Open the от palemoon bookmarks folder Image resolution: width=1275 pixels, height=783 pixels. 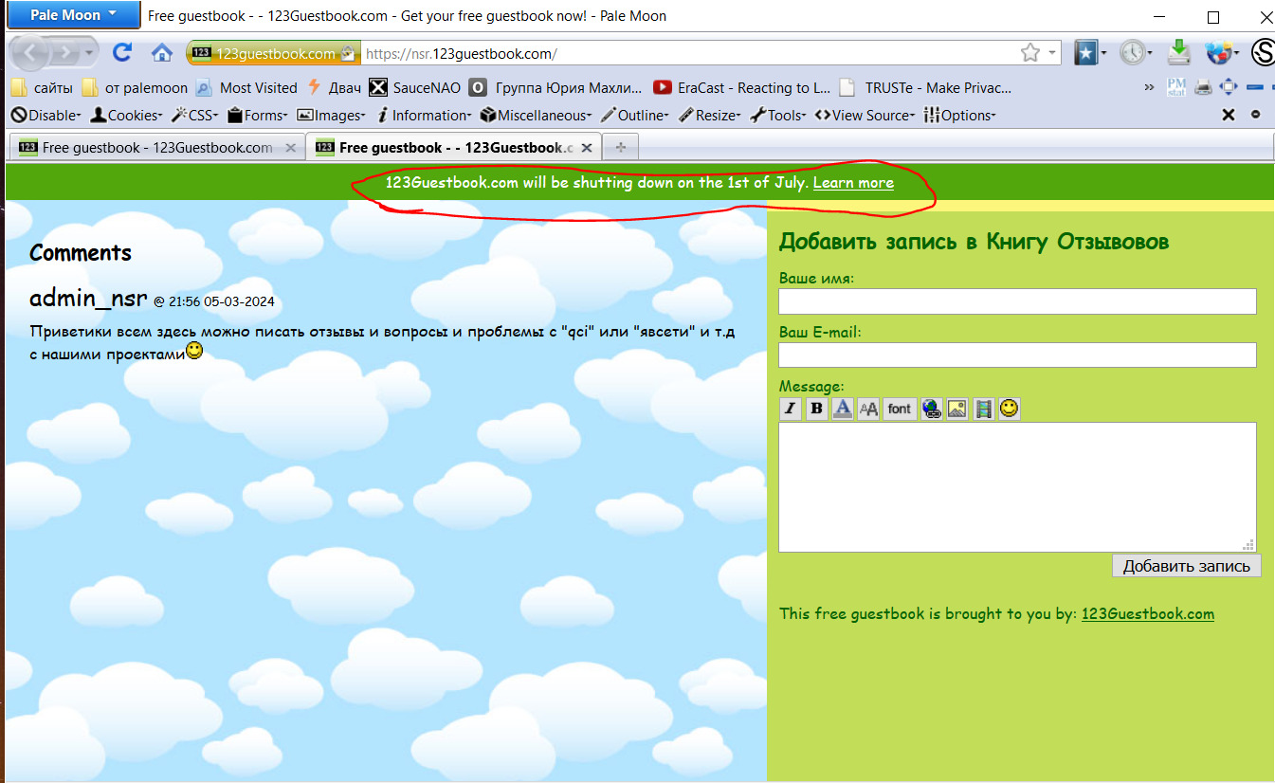click(135, 87)
